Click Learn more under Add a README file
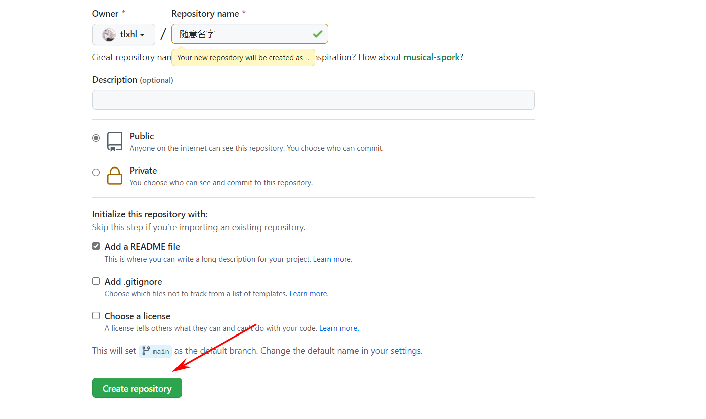 click(331, 259)
